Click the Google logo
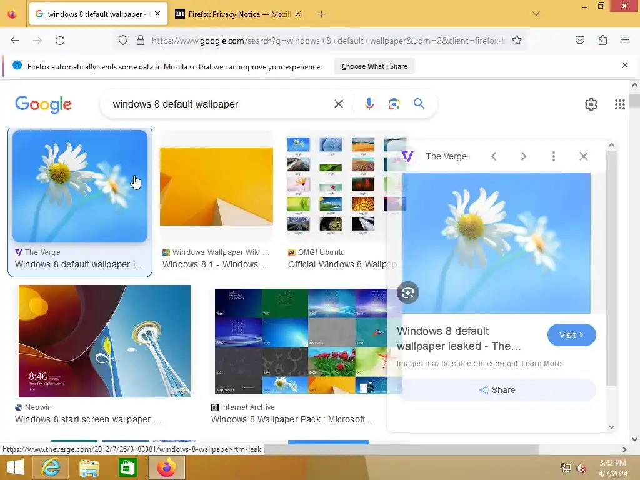The width and height of the screenshot is (640, 480). click(43, 104)
